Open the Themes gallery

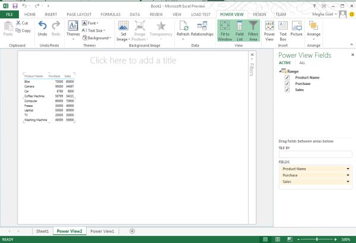[x=73, y=31]
